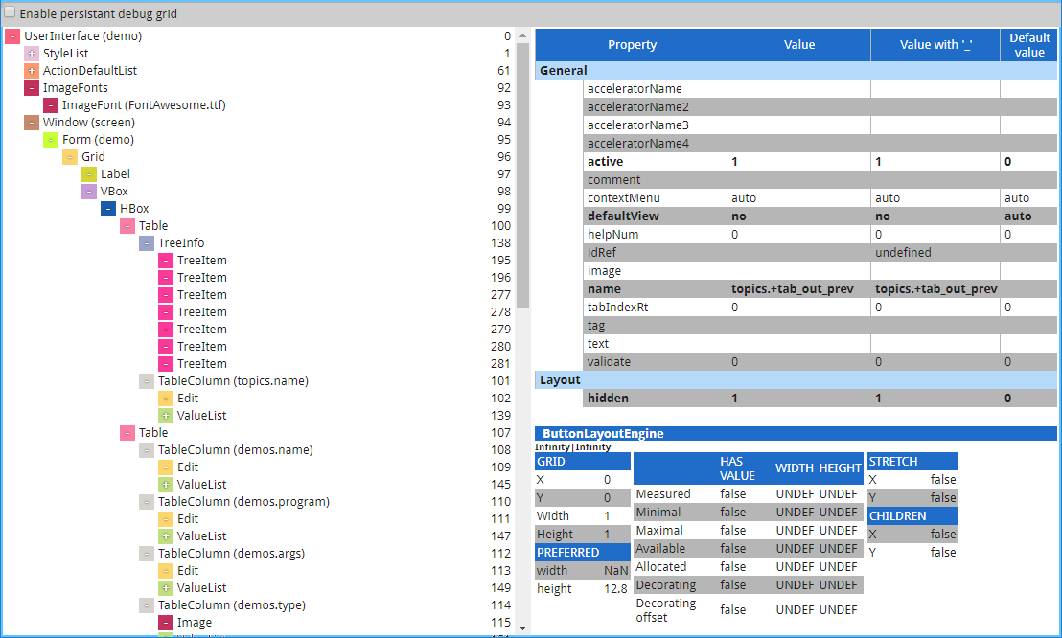
Task: Select the HBox dark blue node icon
Action: [107, 208]
